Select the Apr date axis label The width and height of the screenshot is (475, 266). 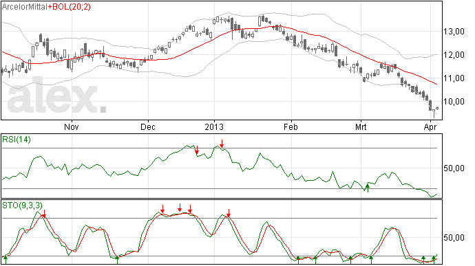[430, 126]
